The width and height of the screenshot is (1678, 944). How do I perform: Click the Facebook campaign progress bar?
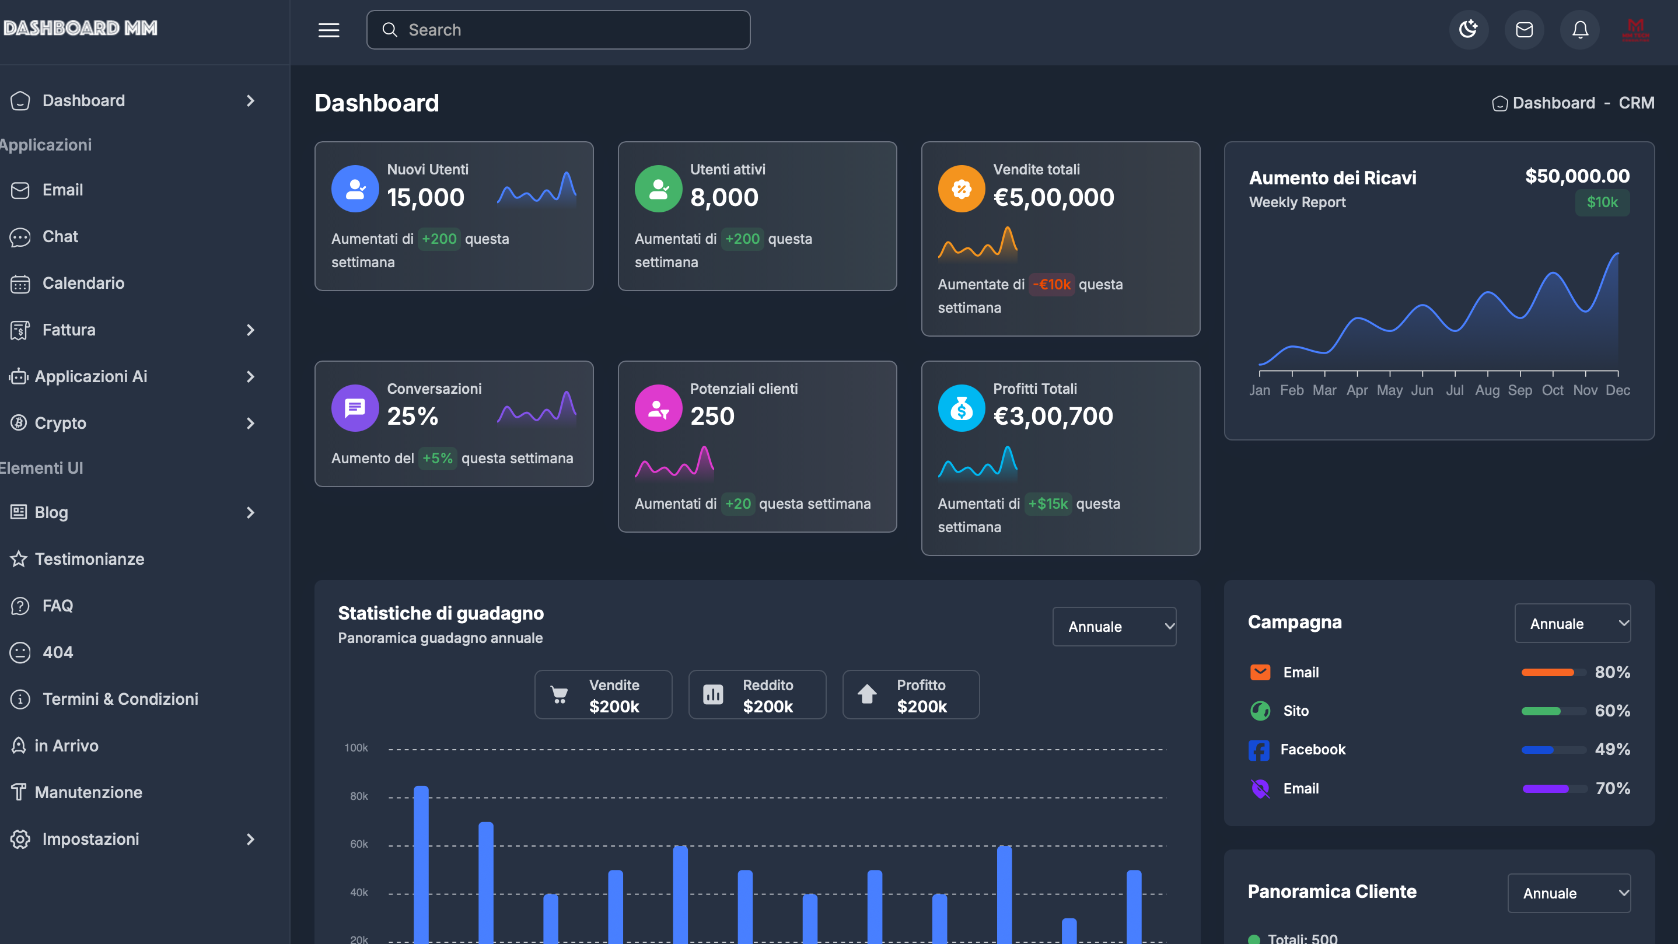[x=1553, y=750]
